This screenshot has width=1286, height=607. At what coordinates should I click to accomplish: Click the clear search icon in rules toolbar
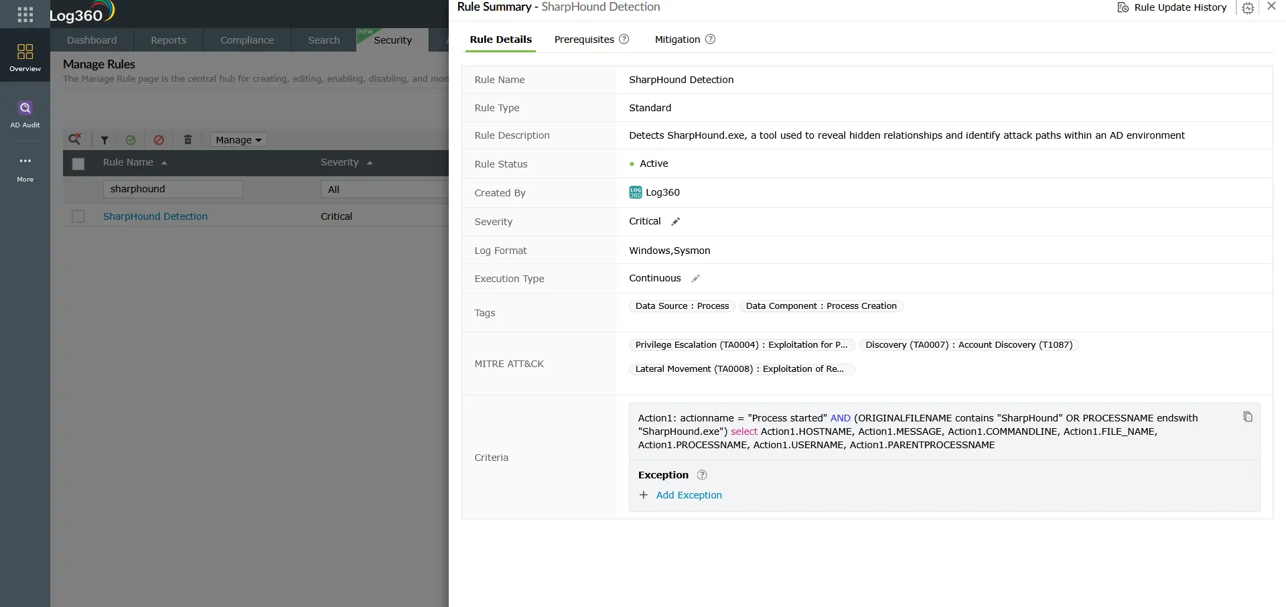pos(75,139)
